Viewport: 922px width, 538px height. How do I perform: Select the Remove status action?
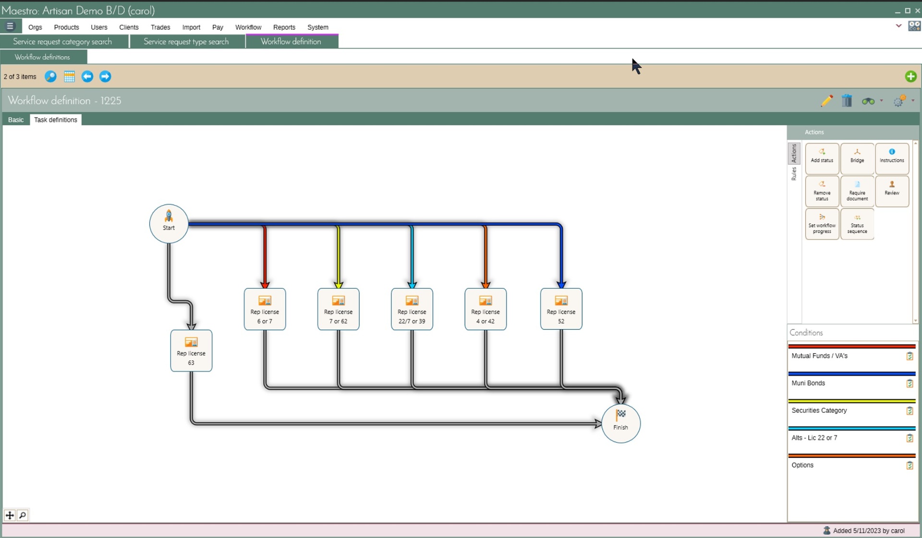[x=822, y=191]
